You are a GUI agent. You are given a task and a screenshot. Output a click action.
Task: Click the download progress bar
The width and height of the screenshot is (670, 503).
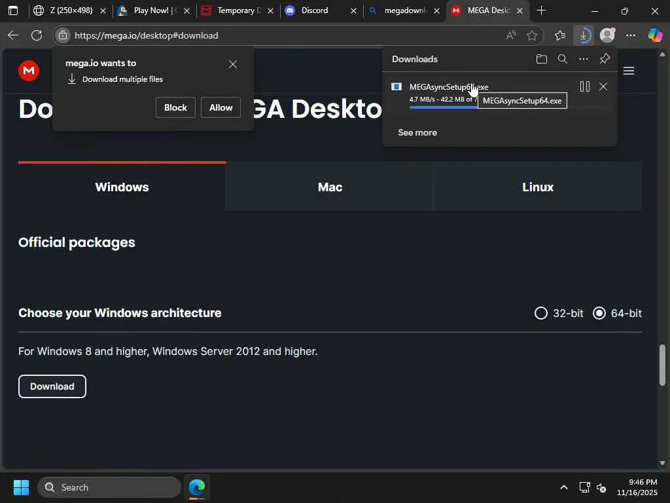(443, 107)
